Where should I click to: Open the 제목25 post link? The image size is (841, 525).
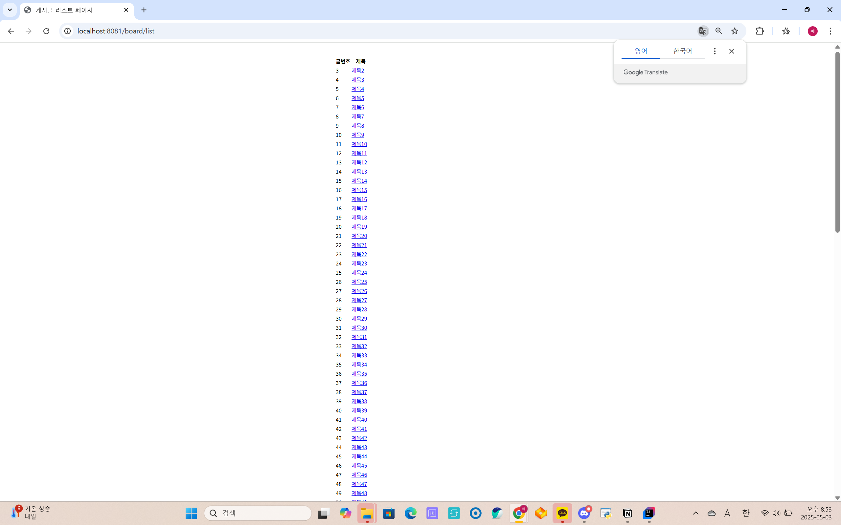click(x=359, y=282)
